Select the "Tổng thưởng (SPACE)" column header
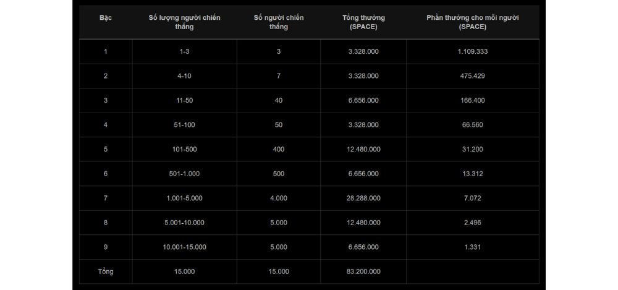The width and height of the screenshot is (618, 290). pos(363,22)
